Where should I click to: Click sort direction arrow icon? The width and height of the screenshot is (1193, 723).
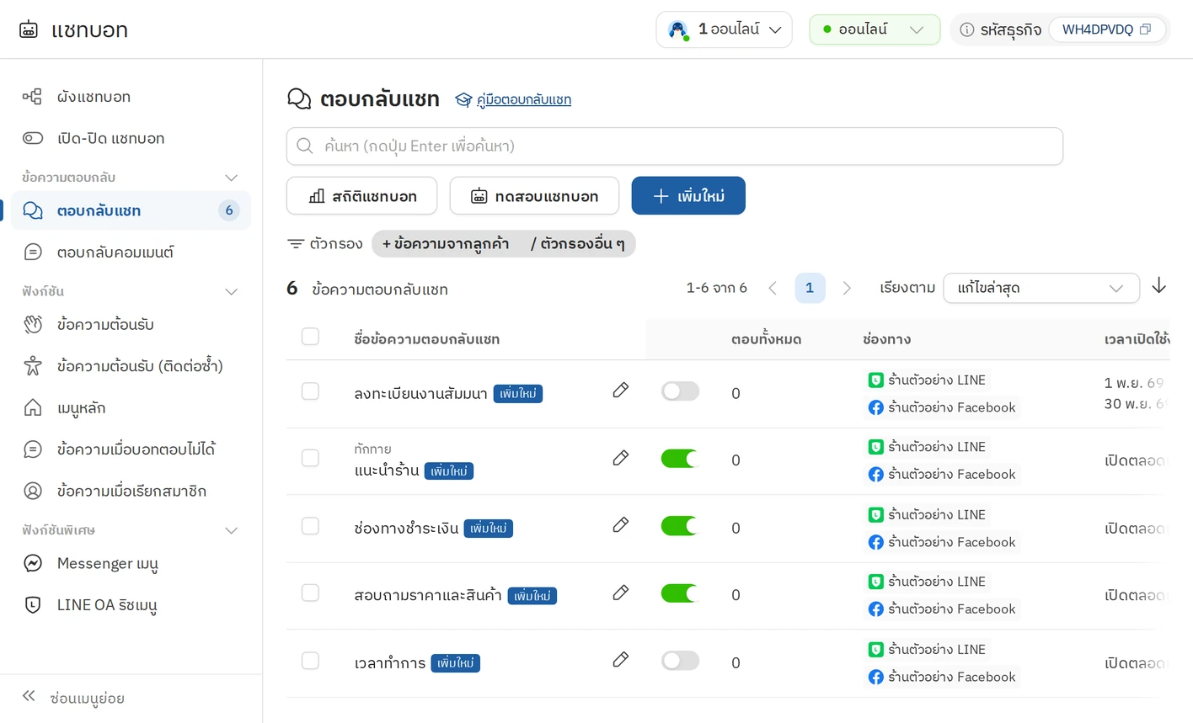1159,286
